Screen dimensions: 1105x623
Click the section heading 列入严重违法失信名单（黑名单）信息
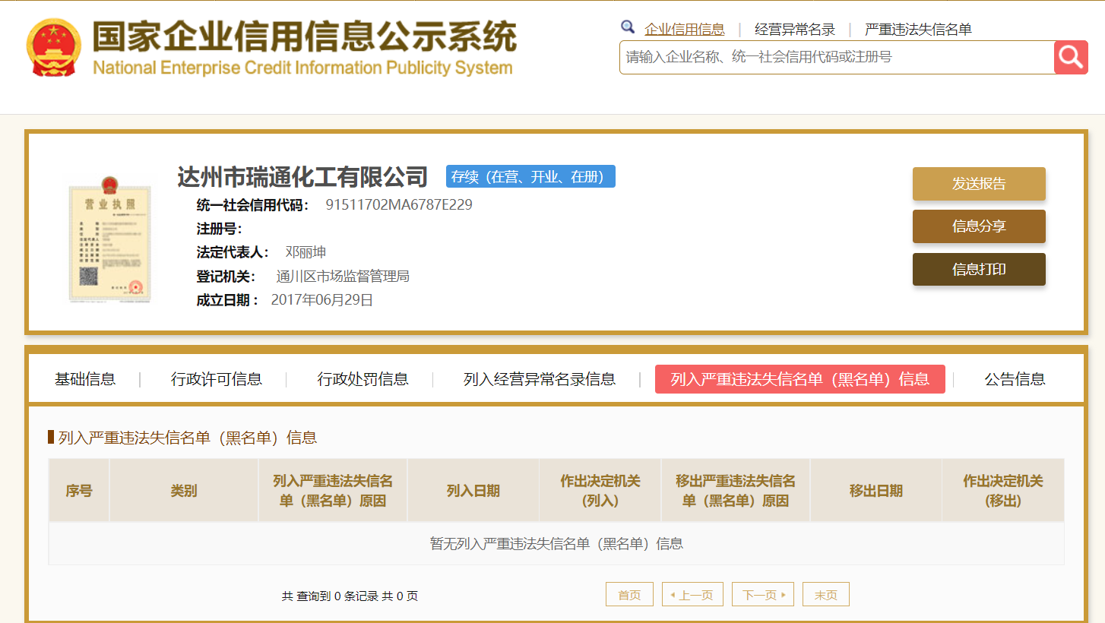tap(188, 438)
